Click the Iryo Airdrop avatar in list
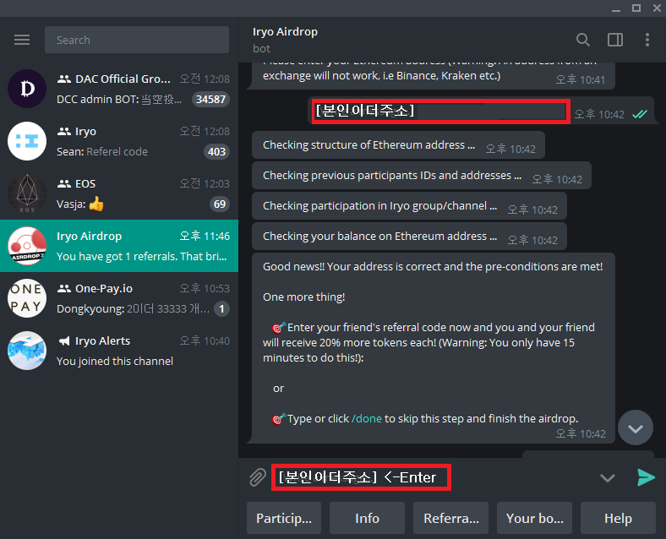This screenshot has height=539, width=666. click(27, 246)
